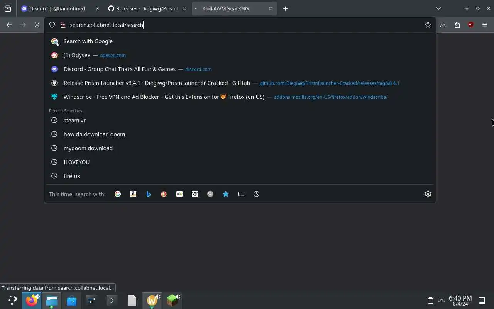Screen dimensions: 494x309
Task: Close the Discord tab
Action: click(x=97, y=8)
